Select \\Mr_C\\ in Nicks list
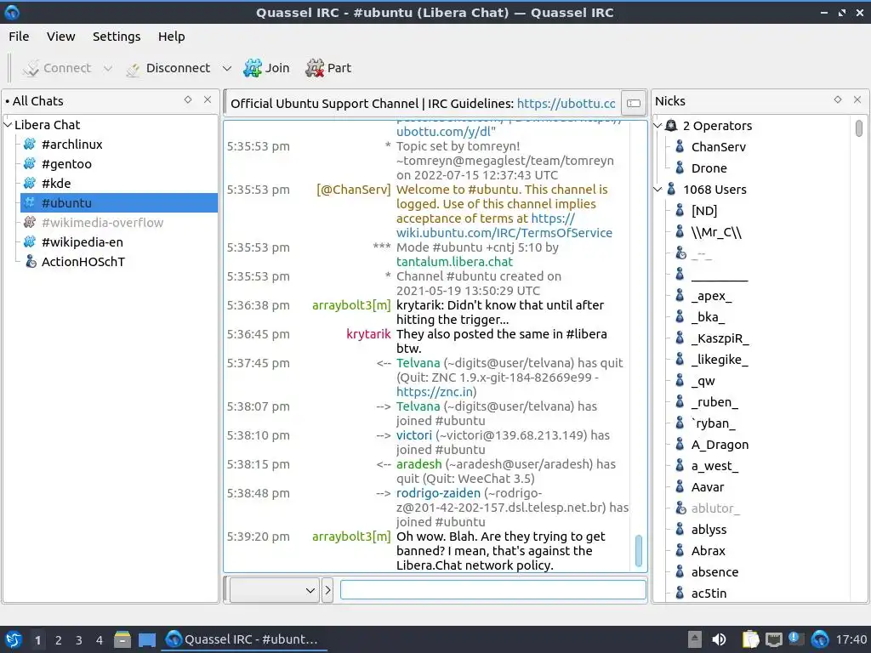 click(x=716, y=232)
